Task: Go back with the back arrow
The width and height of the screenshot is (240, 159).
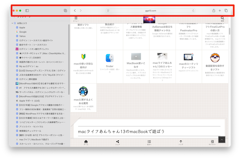Action: coord(75,11)
